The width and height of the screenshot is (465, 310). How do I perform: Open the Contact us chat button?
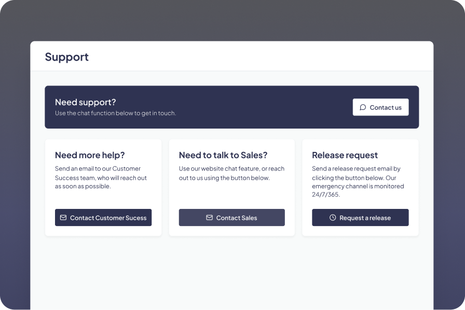(380, 107)
